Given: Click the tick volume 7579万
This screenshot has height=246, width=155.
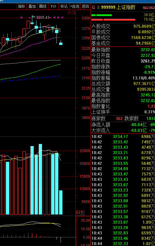Looking at the screenshot, I should 148,174.
